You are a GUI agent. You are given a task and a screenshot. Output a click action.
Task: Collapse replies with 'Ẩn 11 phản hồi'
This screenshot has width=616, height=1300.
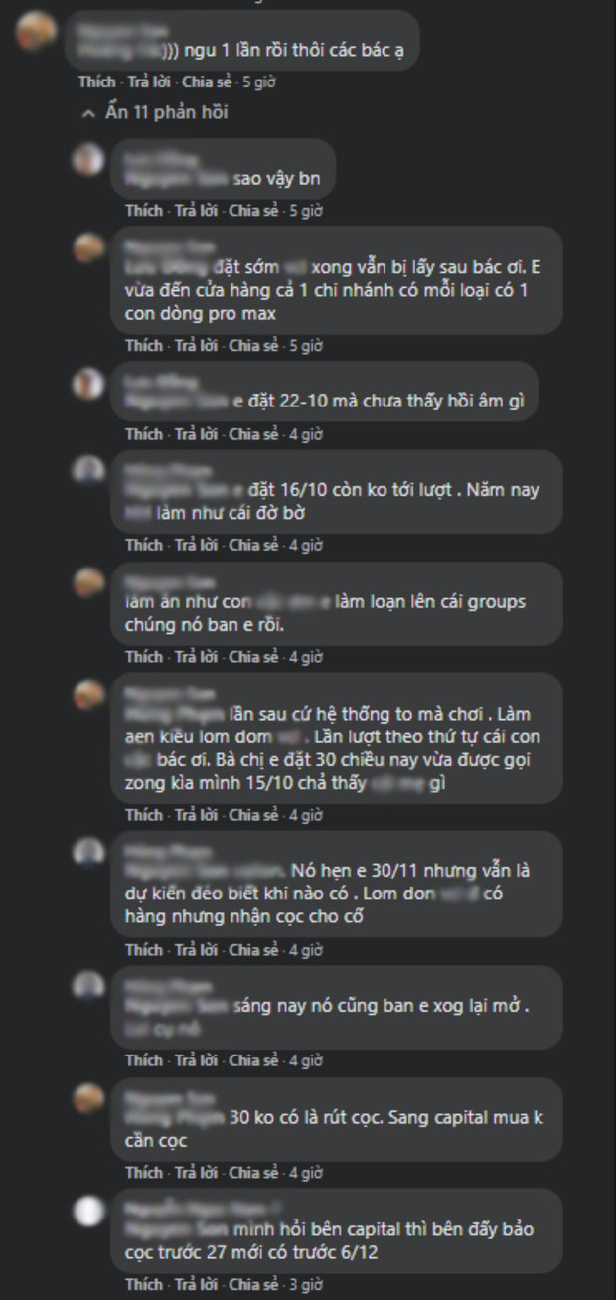(x=166, y=112)
